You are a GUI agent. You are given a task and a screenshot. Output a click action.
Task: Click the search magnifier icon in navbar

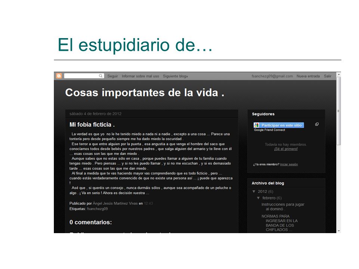click(x=101, y=76)
